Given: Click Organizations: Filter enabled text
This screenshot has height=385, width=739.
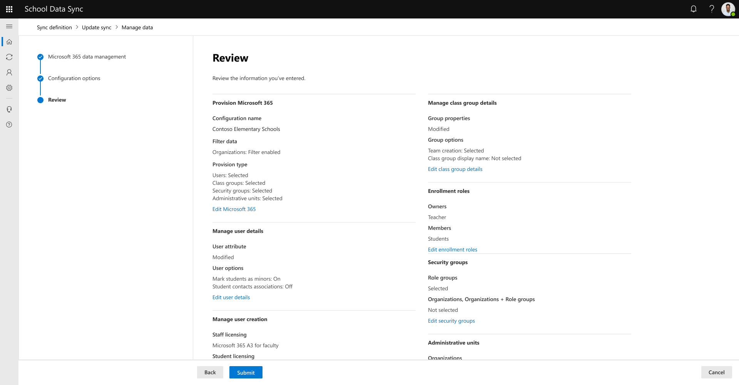Looking at the screenshot, I should (246, 152).
